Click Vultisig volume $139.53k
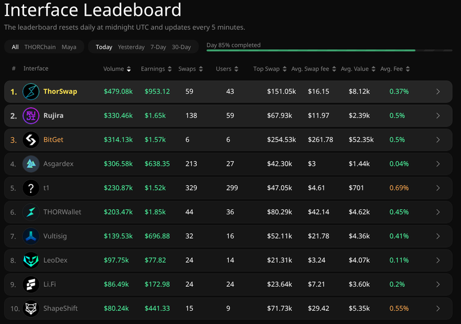This screenshot has width=461, height=324. tap(118, 236)
